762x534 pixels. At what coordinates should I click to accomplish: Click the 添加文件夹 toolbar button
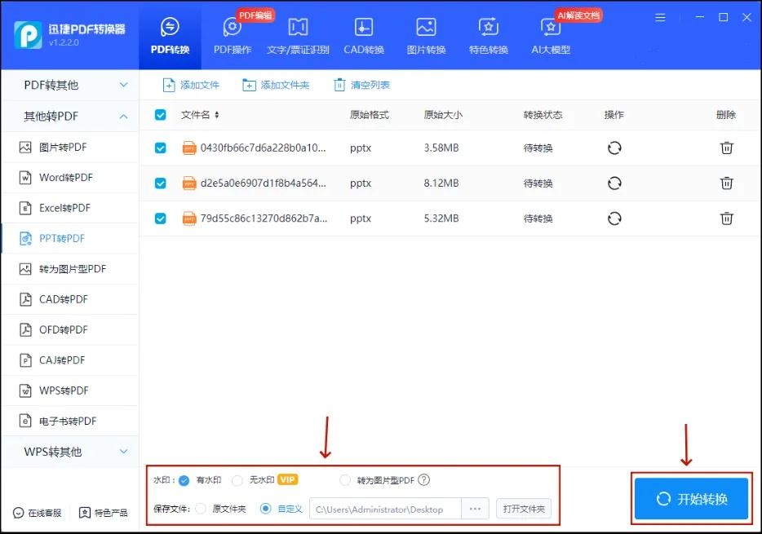click(x=276, y=86)
